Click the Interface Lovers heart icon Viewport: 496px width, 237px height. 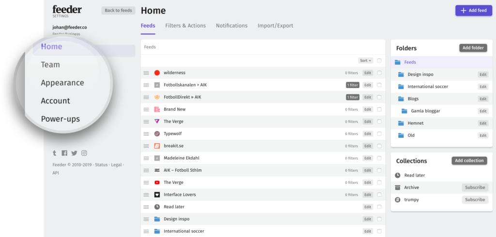[157, 194]
